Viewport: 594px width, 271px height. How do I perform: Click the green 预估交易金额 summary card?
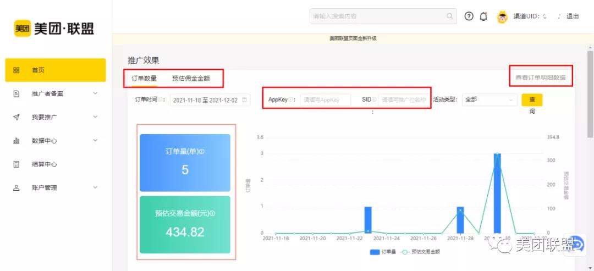(x=185, y=224)
